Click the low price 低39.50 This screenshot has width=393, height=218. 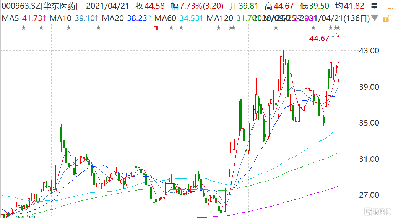314,6
